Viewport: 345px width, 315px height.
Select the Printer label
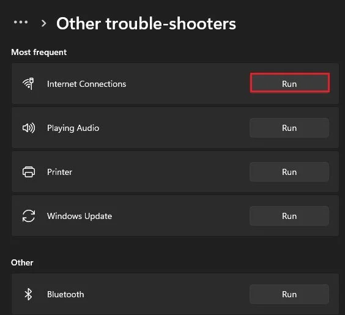click(59, 172)
